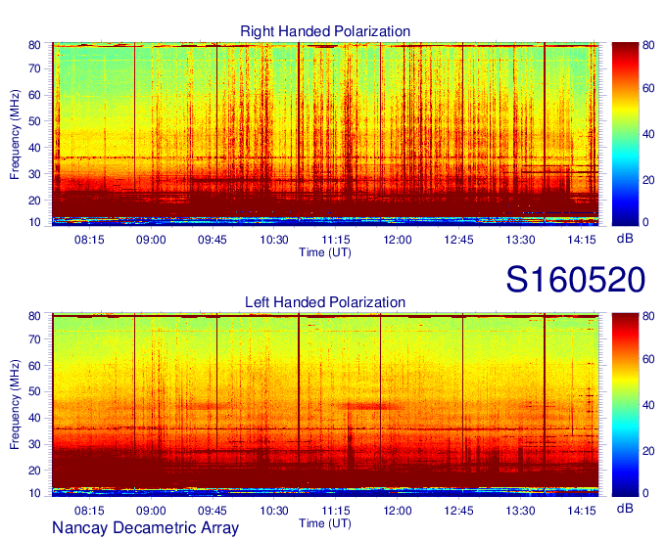Click the 80 MHz frequency tick, Left Handed plot

(34, 316)
